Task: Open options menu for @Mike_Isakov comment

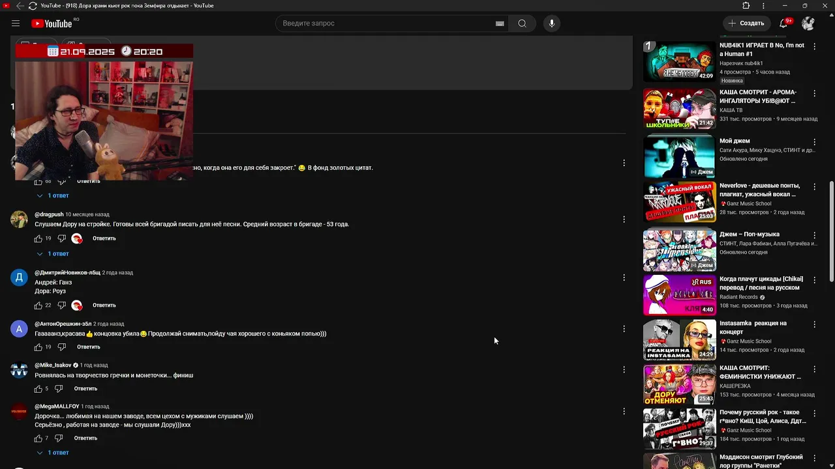Action: point(624,370)
